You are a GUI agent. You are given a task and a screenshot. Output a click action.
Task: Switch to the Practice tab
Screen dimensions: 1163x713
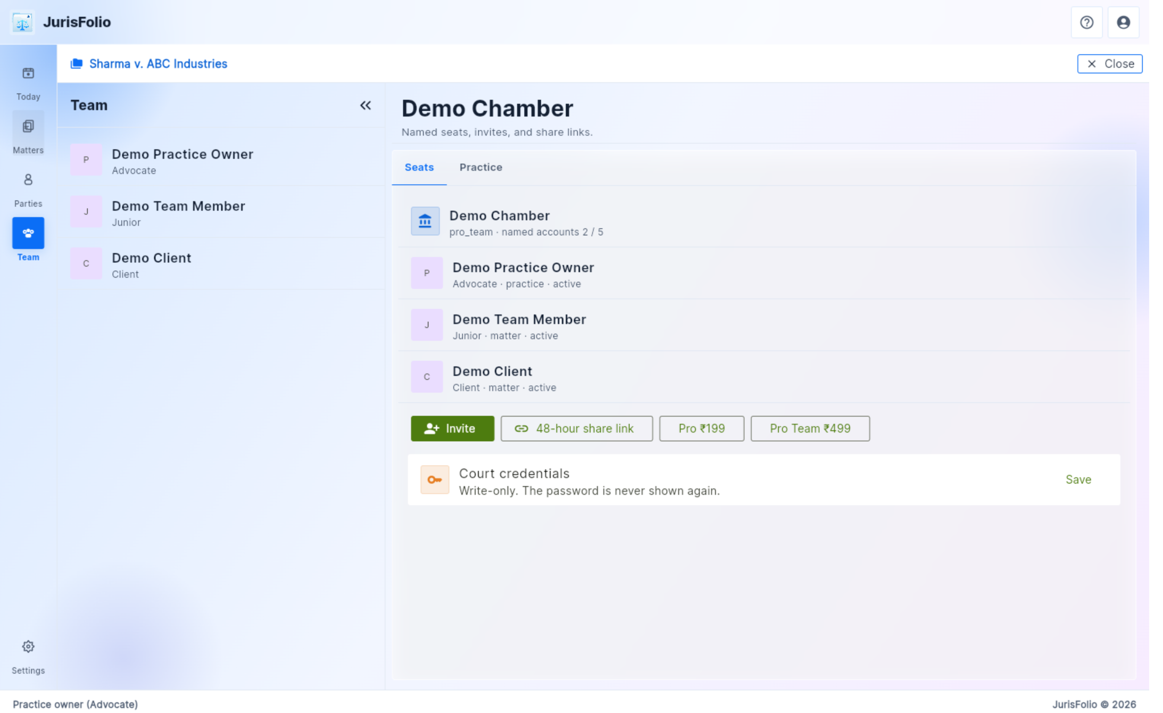pyautogui.click(x=481, y=167)
